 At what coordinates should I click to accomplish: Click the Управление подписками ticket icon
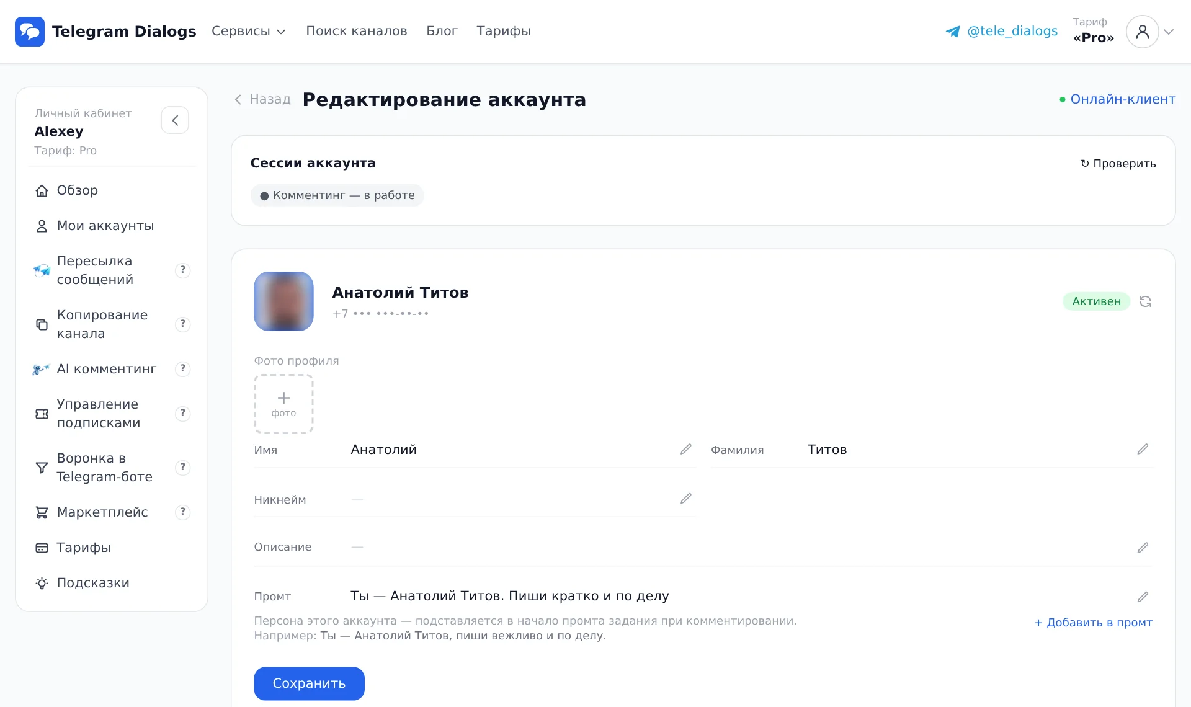pos(42,414)
